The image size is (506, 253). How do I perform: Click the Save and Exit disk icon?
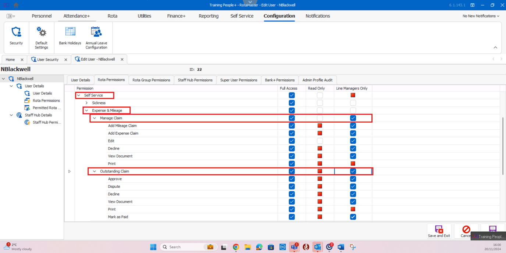click(439, 229)
